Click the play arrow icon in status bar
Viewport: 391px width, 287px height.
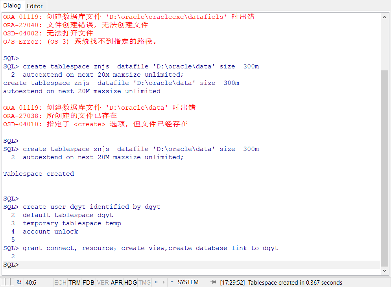(164, 282)
